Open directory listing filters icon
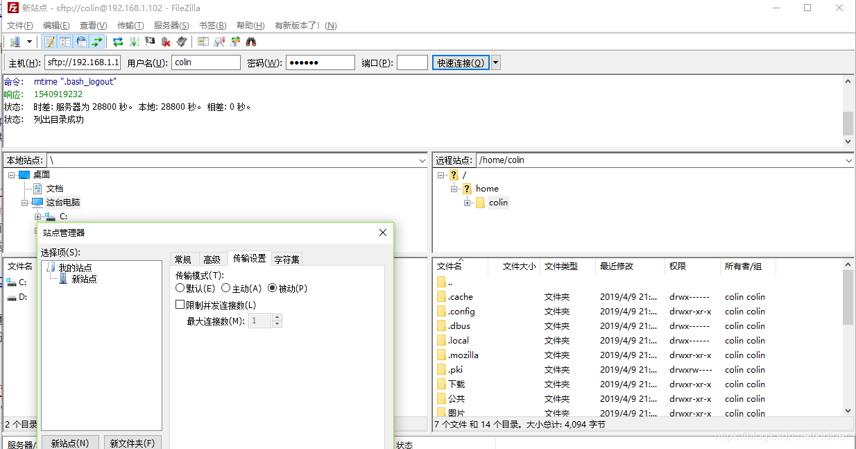Screen dimensions: 856x449 point(203,42)
